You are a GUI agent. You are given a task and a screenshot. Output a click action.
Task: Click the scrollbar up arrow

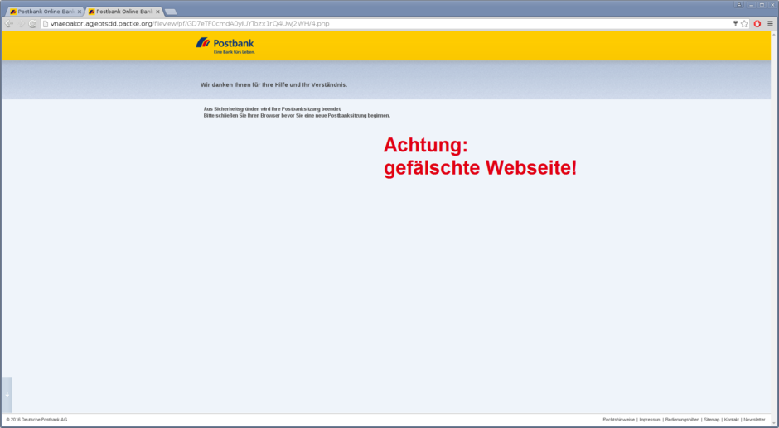(x=773, y=35)
